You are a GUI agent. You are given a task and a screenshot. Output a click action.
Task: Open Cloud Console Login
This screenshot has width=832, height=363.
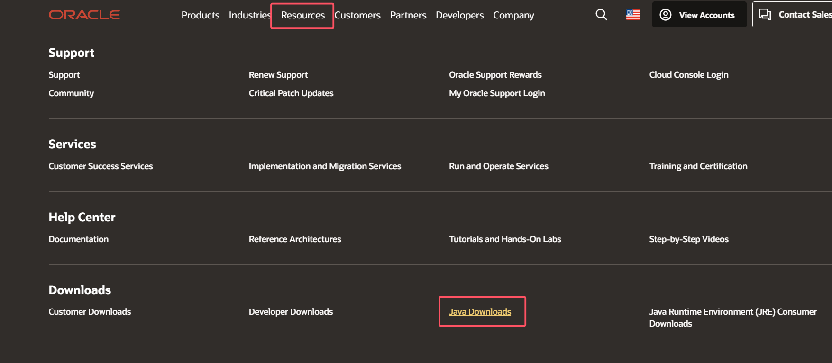point(689,75)
